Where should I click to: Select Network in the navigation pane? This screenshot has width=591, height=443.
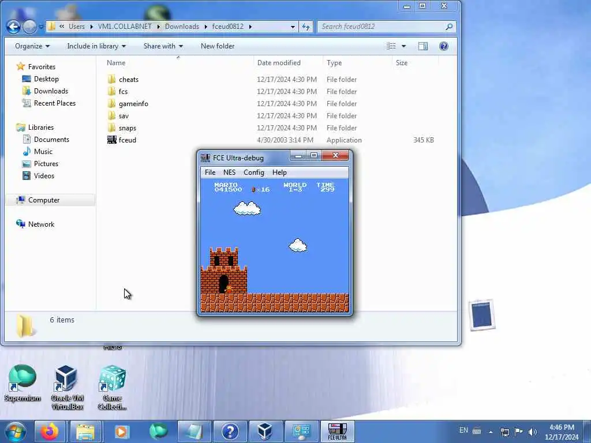tap(41, 224)
